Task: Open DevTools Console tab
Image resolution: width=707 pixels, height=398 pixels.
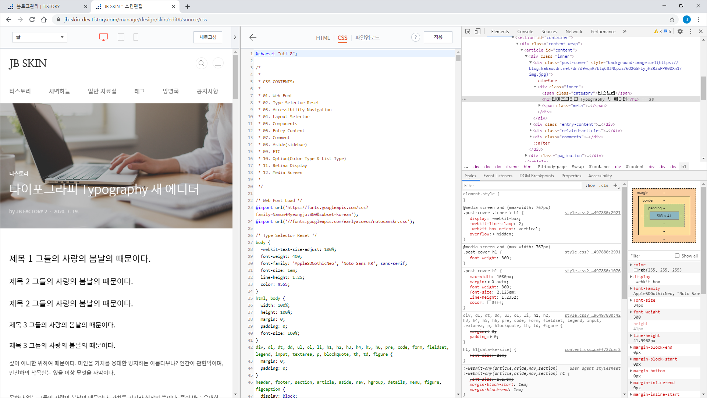Action: (525, 32)
